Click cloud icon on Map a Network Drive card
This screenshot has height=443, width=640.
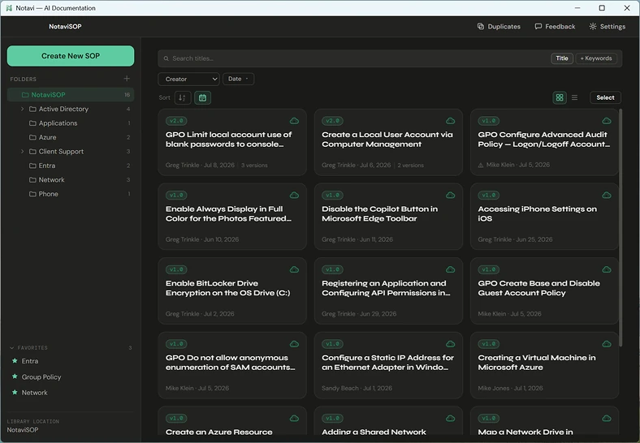tap(607, 418)
